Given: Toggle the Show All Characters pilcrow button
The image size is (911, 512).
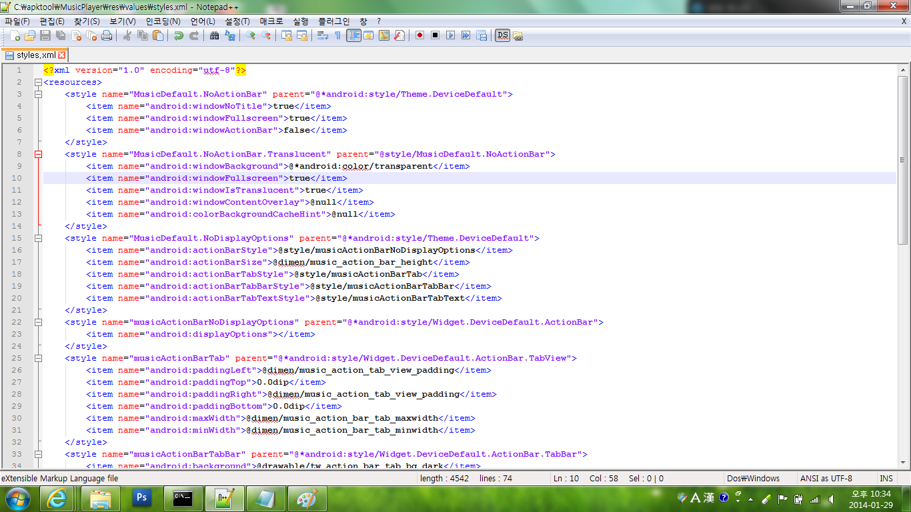Looking at the screenshot, I should pyautogui.click(x=337, y=35).
